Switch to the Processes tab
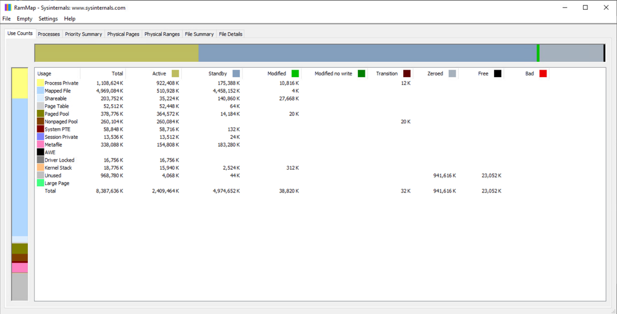Screen dimensions: 617x314 pyautogui.click(x=49, y=34)
